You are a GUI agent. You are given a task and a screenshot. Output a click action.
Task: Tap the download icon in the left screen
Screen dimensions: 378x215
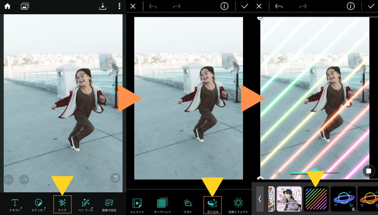(103, 6)
